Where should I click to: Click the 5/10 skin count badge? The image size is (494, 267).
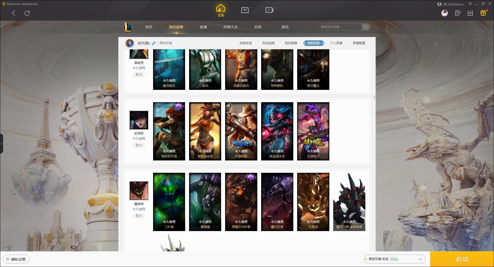point(139,75)
